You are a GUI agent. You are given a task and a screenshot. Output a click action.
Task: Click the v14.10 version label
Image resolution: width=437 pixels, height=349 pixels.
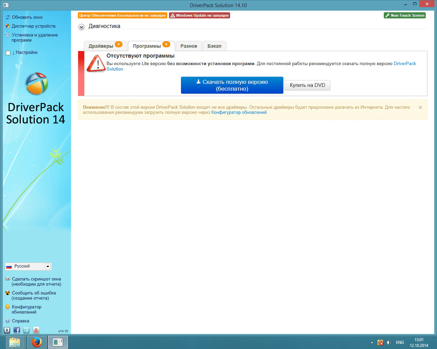click(63, 331)
